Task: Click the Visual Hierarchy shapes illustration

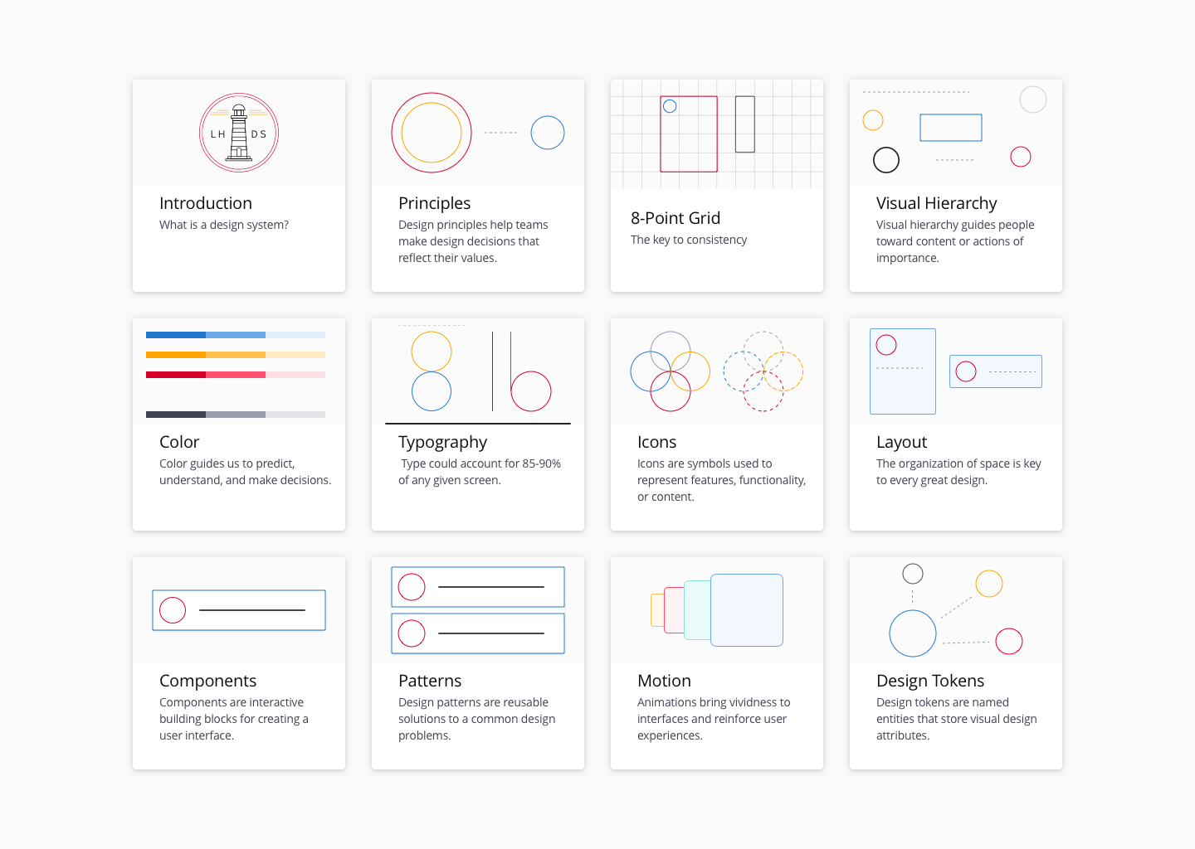Action: (x=956, y=130)
